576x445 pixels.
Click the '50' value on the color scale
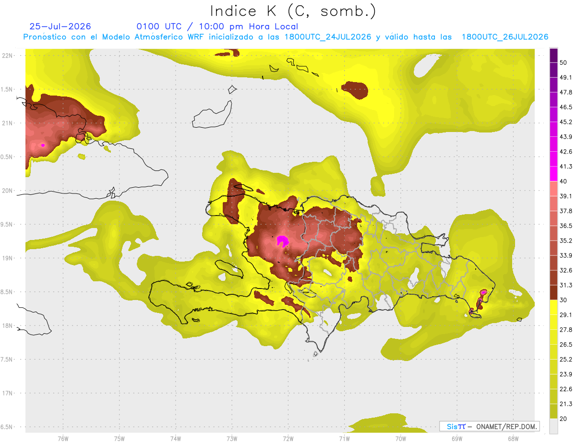coord(564,62)
